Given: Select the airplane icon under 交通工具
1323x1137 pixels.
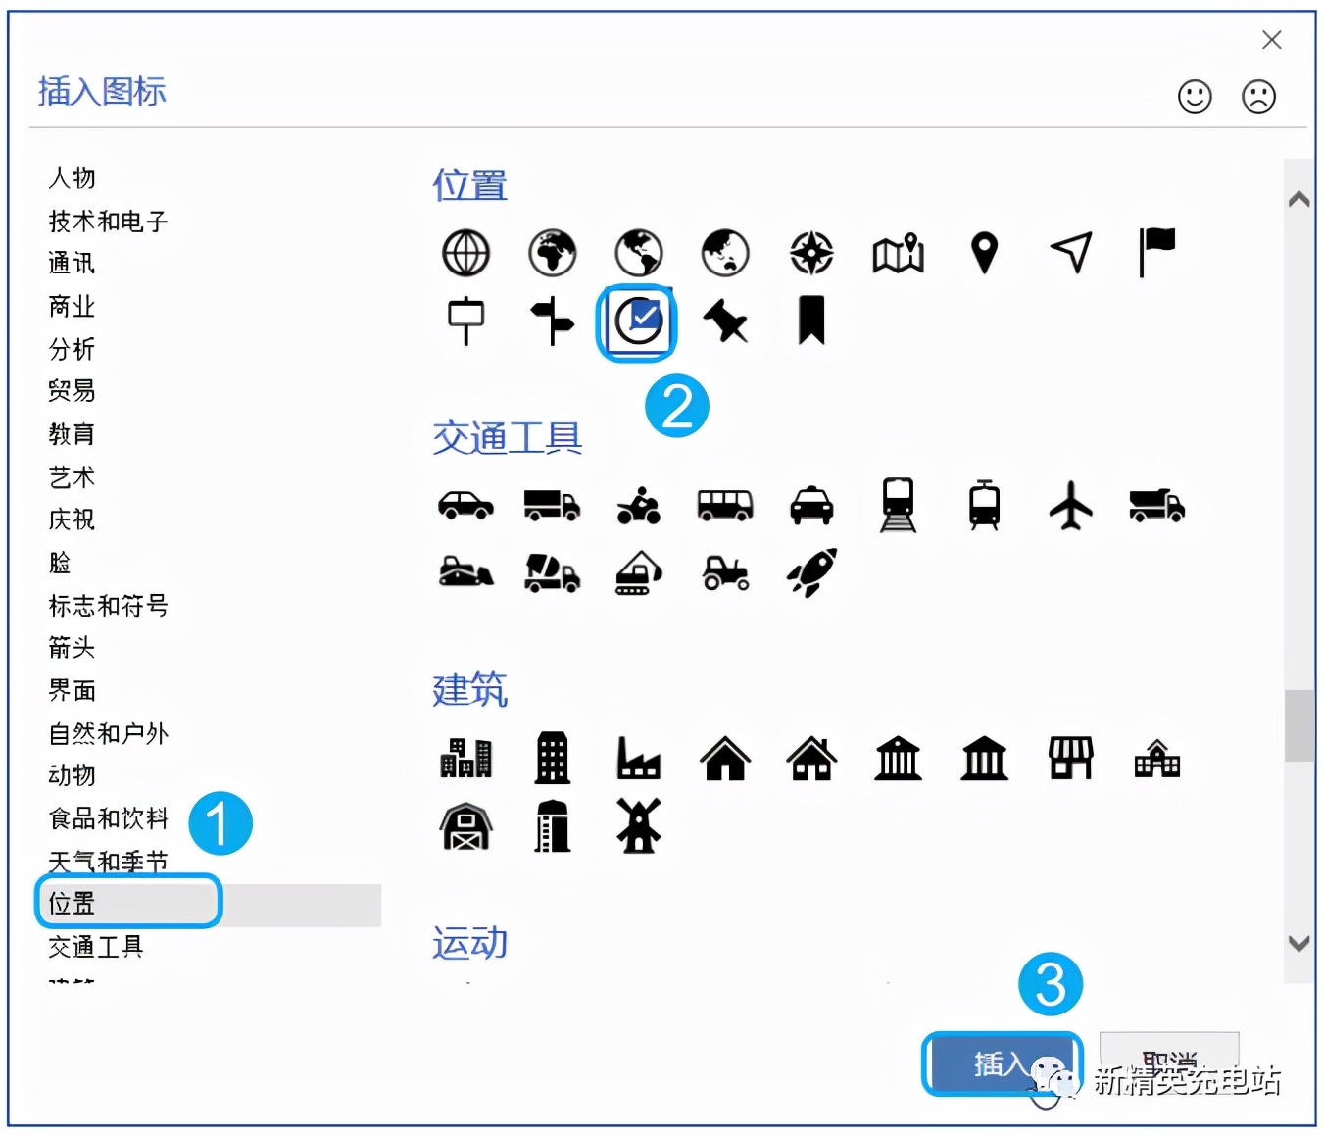Looking at the screenshot, I should (x=1070, y=506).
